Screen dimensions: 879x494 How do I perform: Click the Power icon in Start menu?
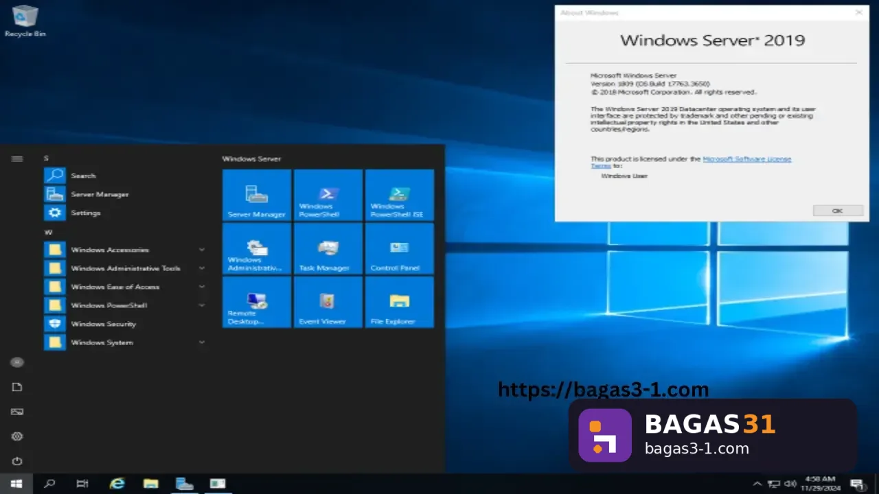17,461
